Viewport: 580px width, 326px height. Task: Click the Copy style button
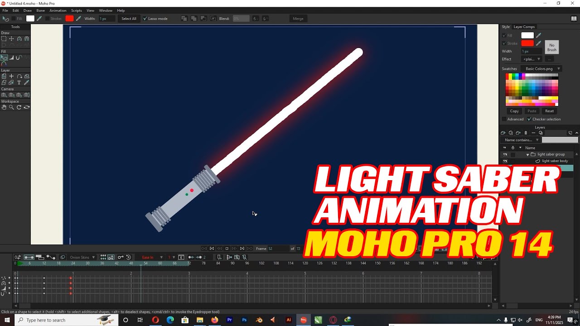[514, 111]
